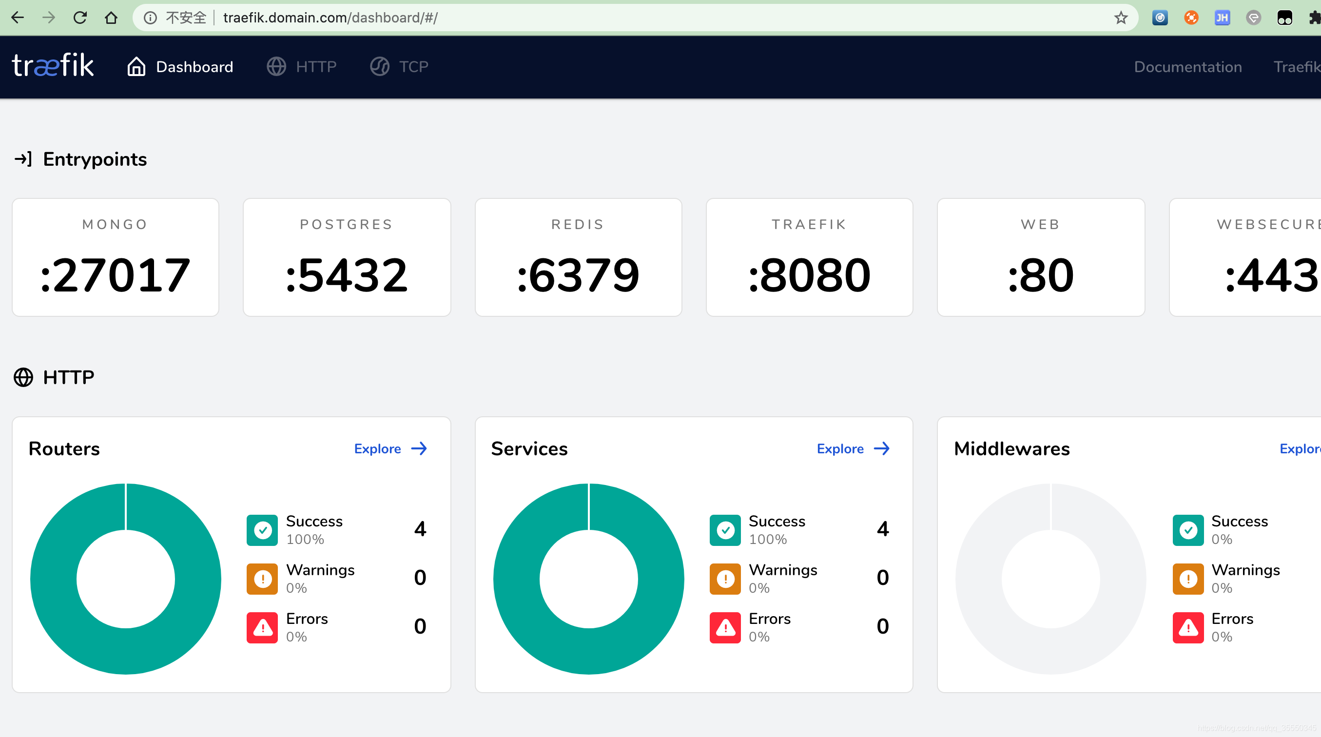Click the Services donut chart
The image size is (1321, 737).
point(589,579)
